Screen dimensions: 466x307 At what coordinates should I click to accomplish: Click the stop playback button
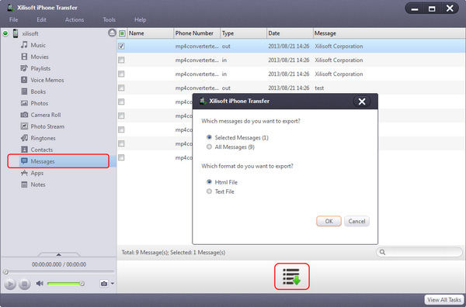pos(25,284)
